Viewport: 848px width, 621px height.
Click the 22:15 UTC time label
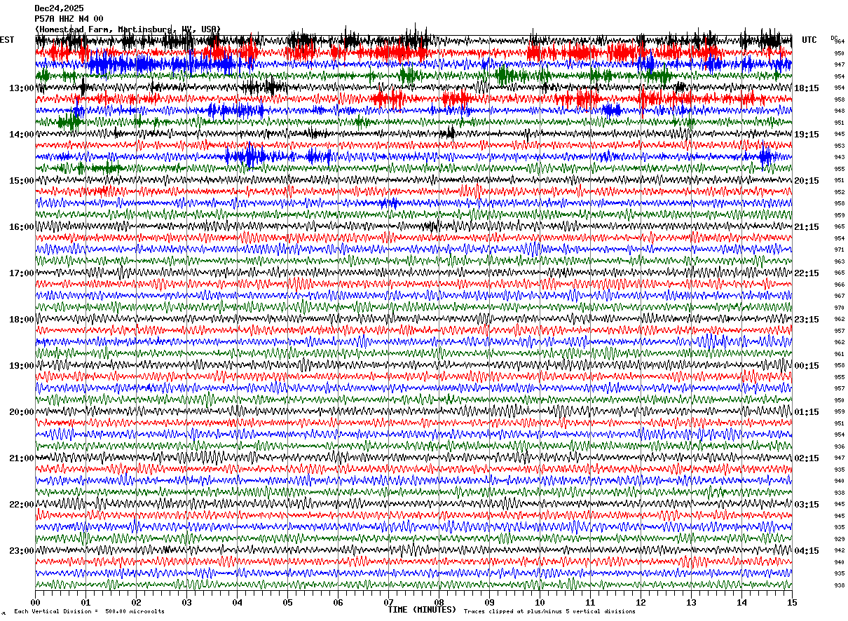coord(806,273)
